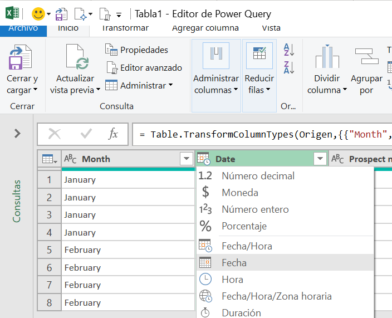Click inside the formula bar text
Screen dimensions: 392x318
262,134
